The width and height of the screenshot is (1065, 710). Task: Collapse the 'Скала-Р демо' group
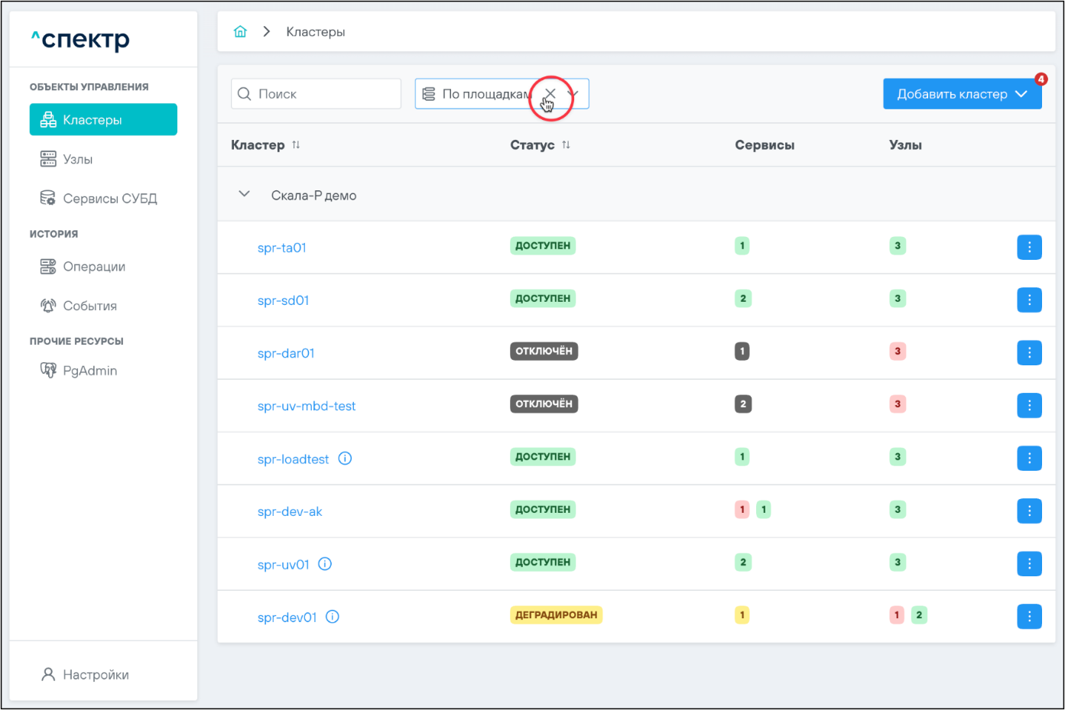pyautogui.click(x=245, y=194)
